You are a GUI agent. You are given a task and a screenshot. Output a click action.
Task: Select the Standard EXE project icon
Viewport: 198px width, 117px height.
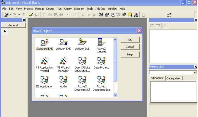pyautogui.click(x=44, y=42)
